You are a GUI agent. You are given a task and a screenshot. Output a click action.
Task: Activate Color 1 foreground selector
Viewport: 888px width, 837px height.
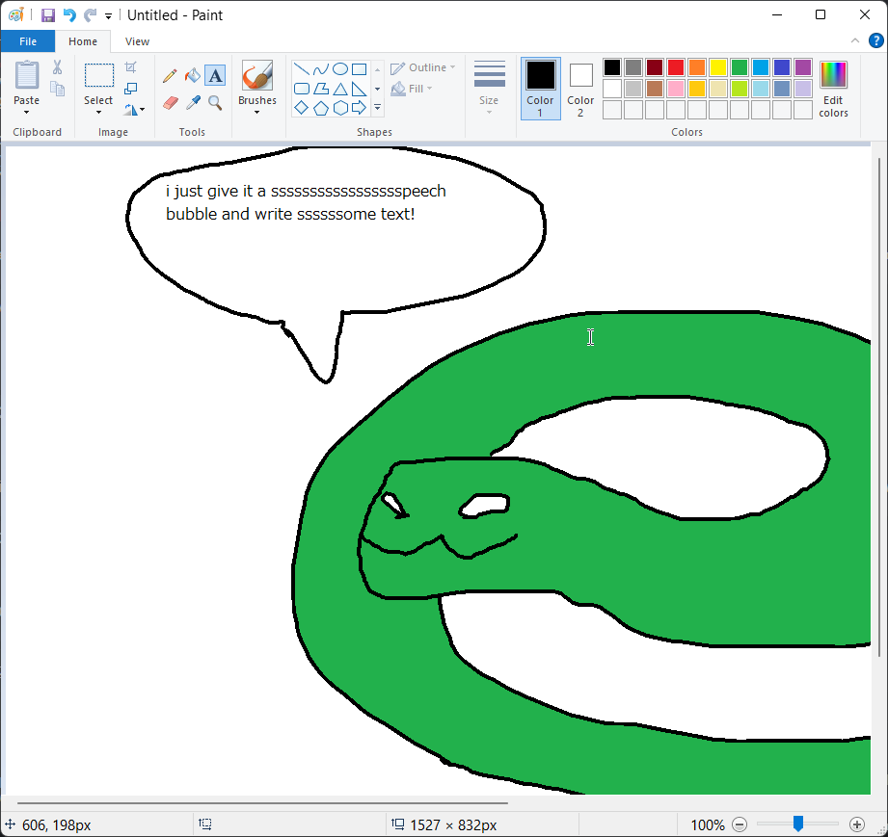(540, 89)
